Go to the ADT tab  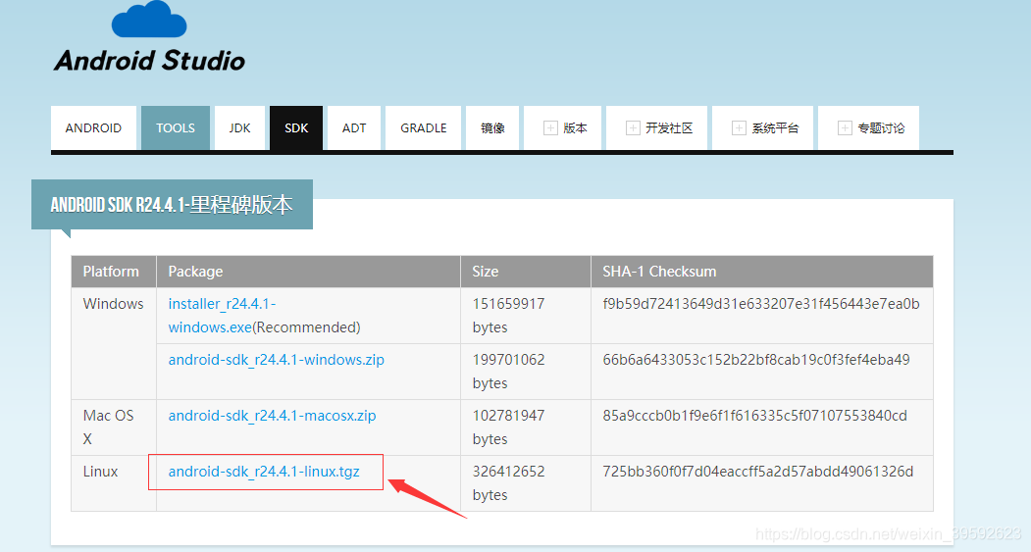[x=354, y=128]
